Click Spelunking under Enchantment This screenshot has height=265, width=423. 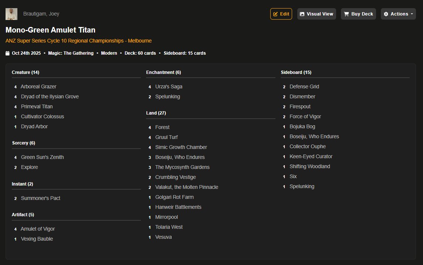[167, 96]
